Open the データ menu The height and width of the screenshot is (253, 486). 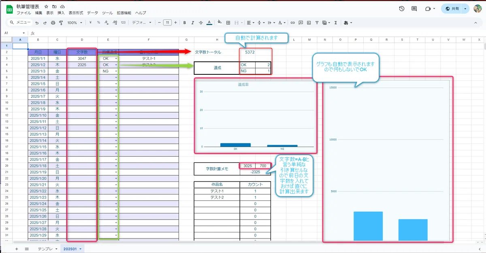coord(93,13)
